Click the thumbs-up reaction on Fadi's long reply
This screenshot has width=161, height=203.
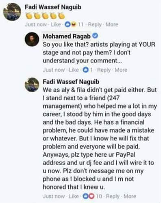point(86,196)
